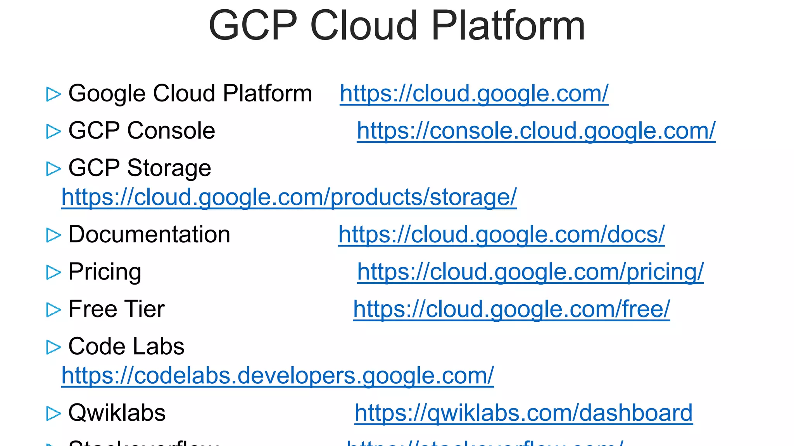The image size is (794, 446).
Task: Click the bullet arrow beside Google Cloud Platform
Action: point(54,94)
